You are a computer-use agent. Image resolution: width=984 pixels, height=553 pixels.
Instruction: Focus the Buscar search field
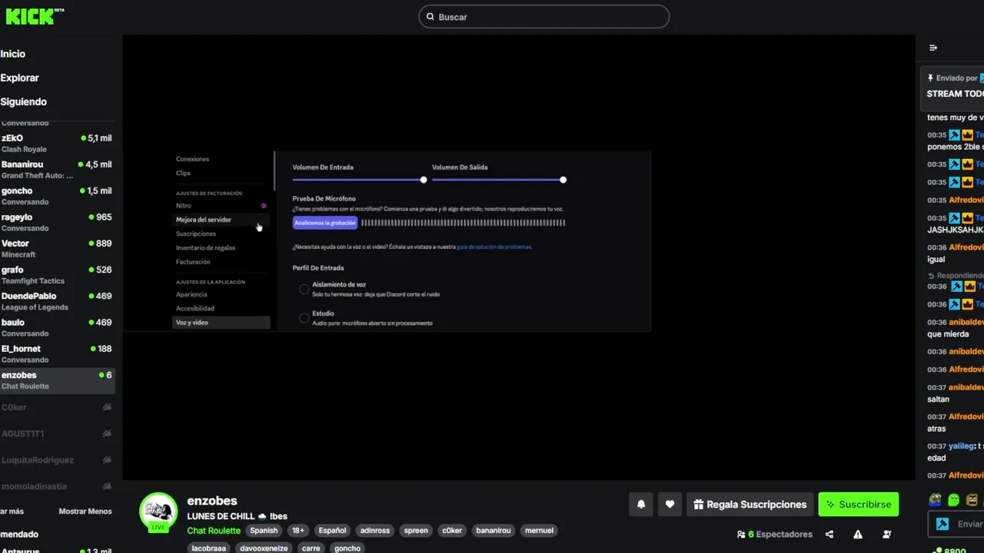(x=544, y=17)
